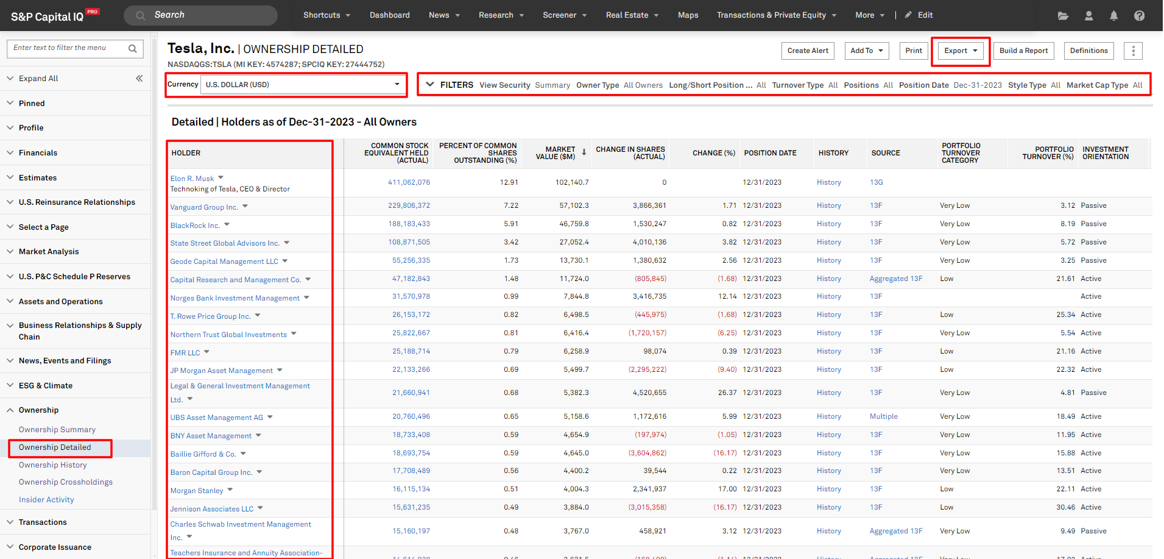Open the folder icon in top bar

click(x=1063, y=16)
